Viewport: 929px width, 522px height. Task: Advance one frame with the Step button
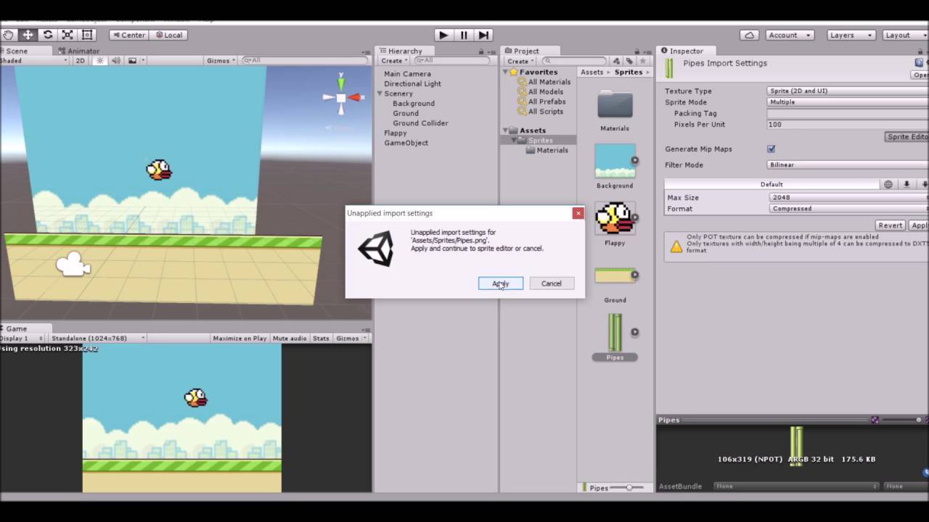[x=483, y=35]
